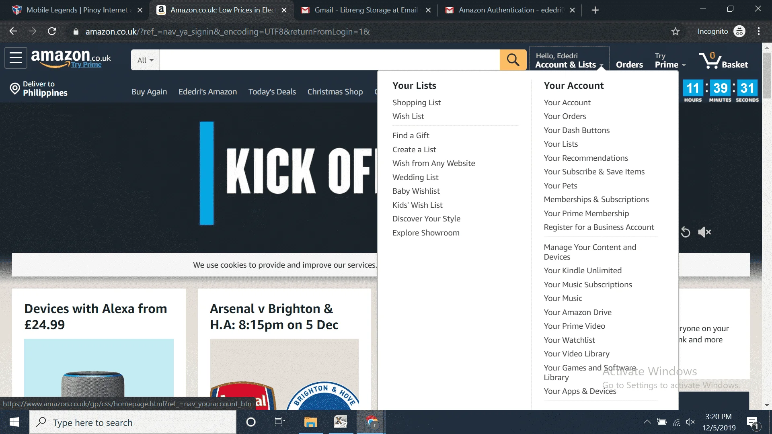Click the Windows taskbar search box

[x=133, y=422]
